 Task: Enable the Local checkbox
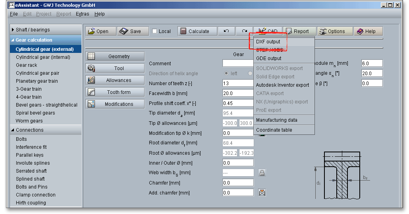pos(155,31)
